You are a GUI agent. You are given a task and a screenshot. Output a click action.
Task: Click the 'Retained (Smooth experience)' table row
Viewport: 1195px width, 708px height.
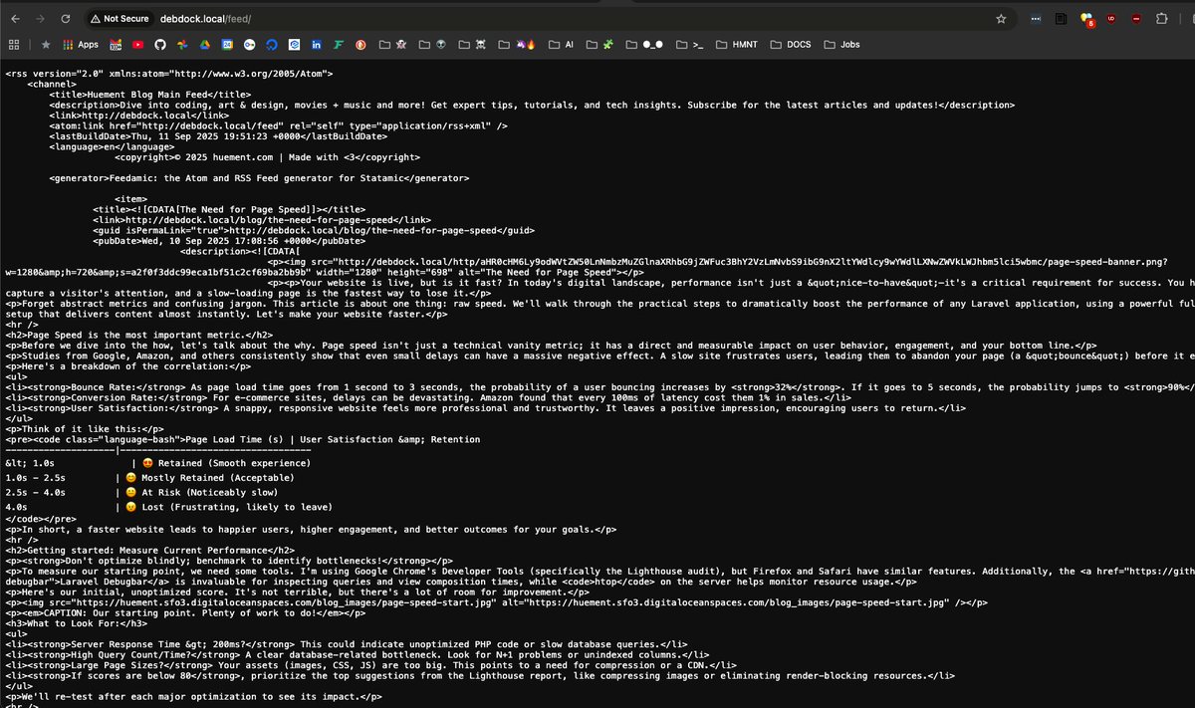158,463
